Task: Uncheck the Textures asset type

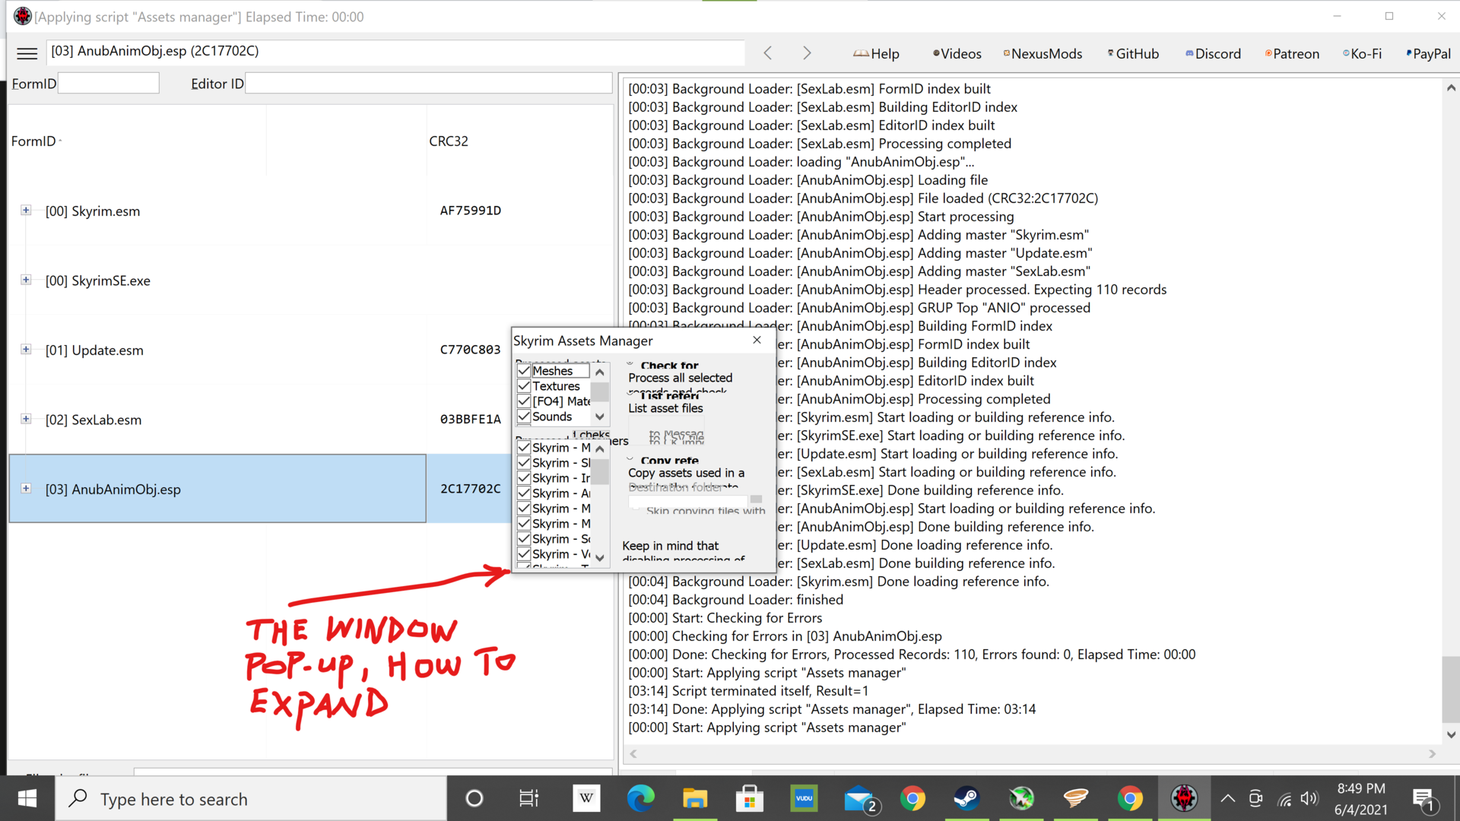Action: click(524, 386)
